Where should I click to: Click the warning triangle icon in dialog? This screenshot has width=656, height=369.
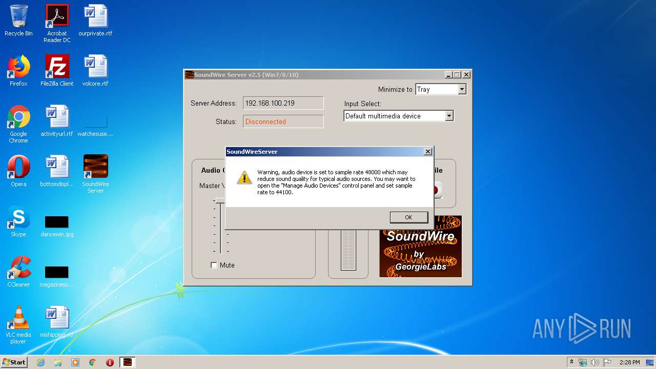(x=244, y=177)
